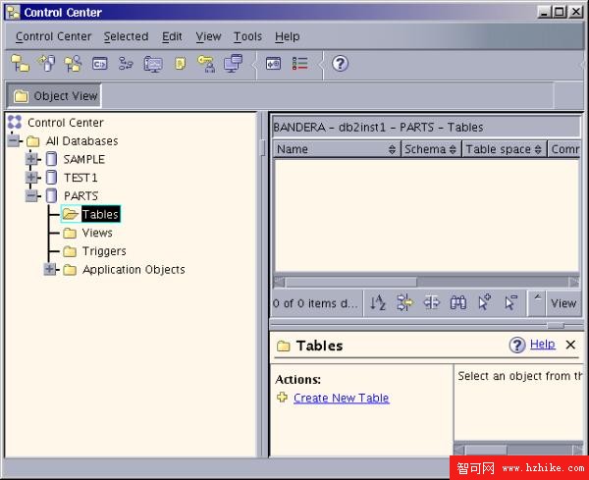The image size is (589, 480).
Task: Click the Help link in Tables pane
Action: (x=543, y=344)
